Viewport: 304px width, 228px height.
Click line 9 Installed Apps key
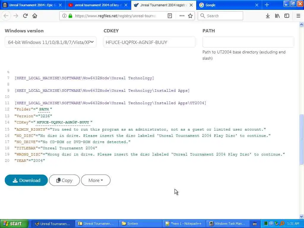coord(102,91)
